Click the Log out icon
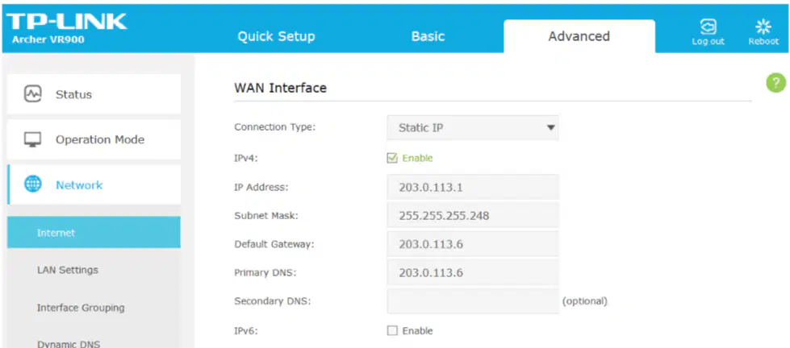The image size is (790, 348). [708, 27]
